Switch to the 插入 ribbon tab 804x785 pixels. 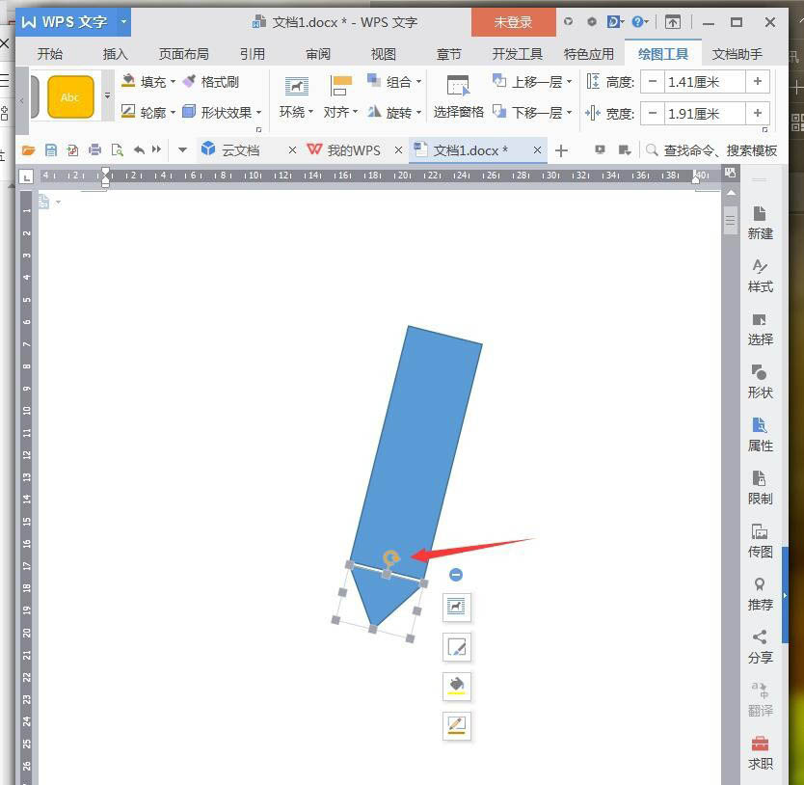pyautogui.click(x=115, y=54)
